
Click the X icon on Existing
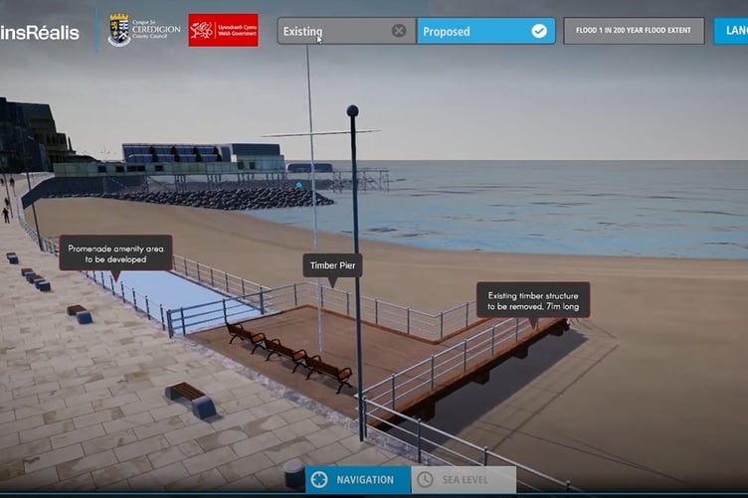click(x=399, y=31)
